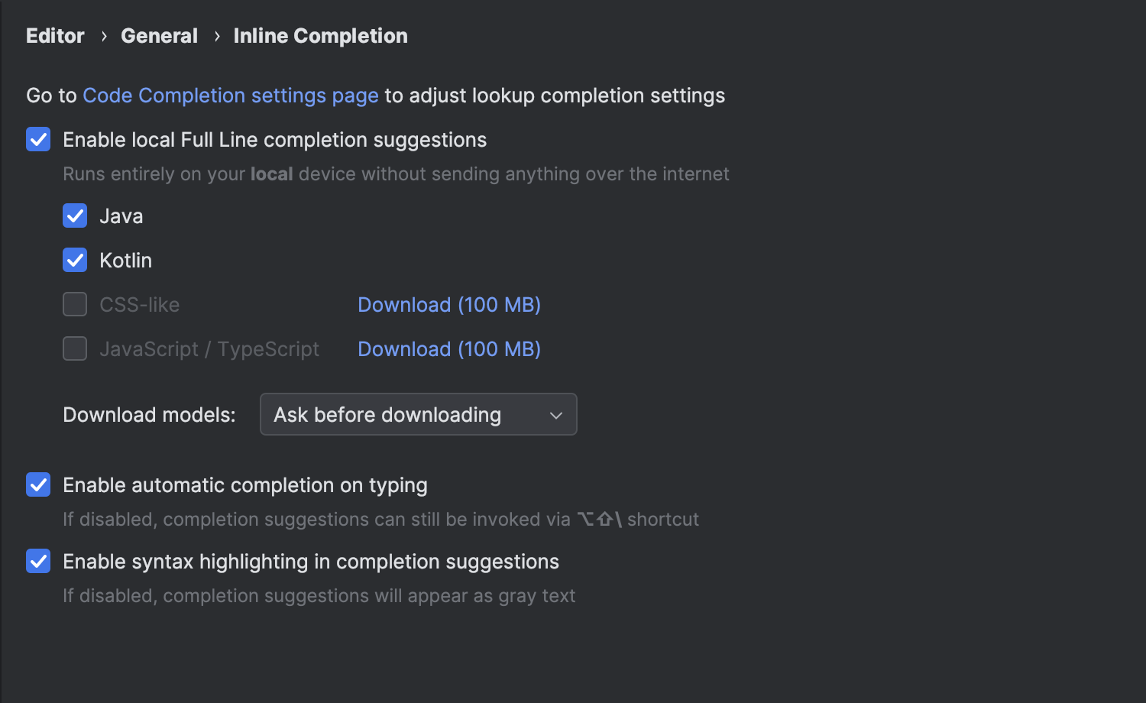This screenshot has height=703, width=1146.
Task: Download the JavaScript / TypeScript model
Action: [448, 349]
